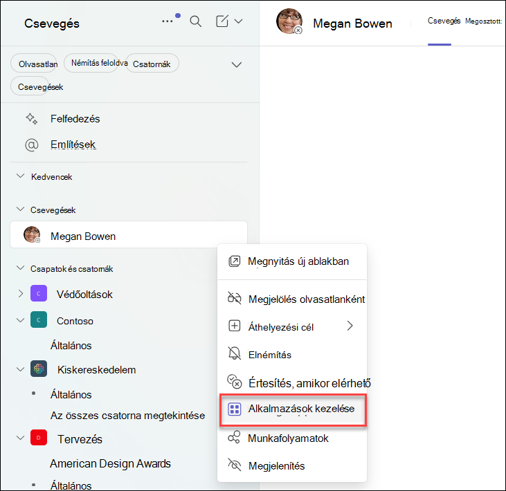This screenshot has height=491, width=506.
Task: Select Megan Bowen chat in list
Action: [x=129, y=234]
